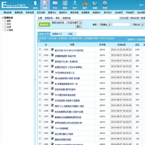Click edit icon for article ID 1405
145x145 pixels.
coord(52,72)
